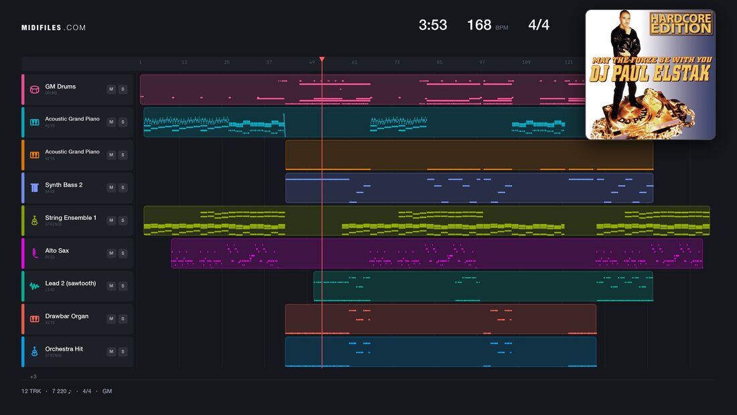Click the 12 TRK status entry
The image size is (737, 415).
[31, 391]
